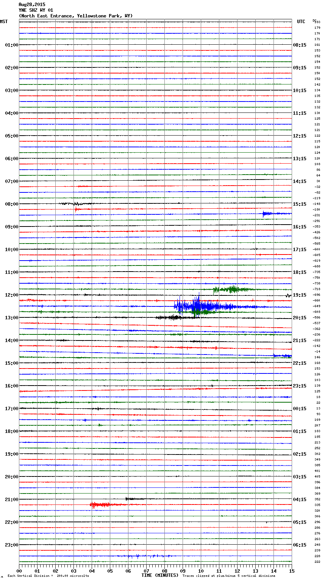
Task: Click the 03:15 UTC time label
Action: [x=300, y=477]
